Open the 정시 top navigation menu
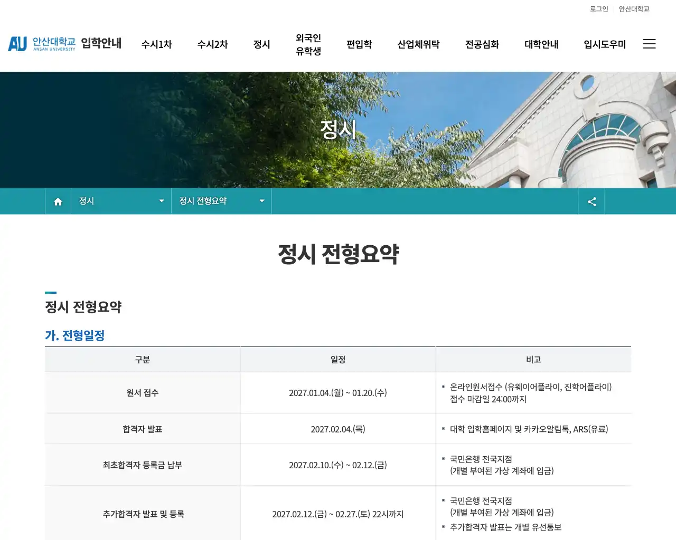 tap(262, 44)
